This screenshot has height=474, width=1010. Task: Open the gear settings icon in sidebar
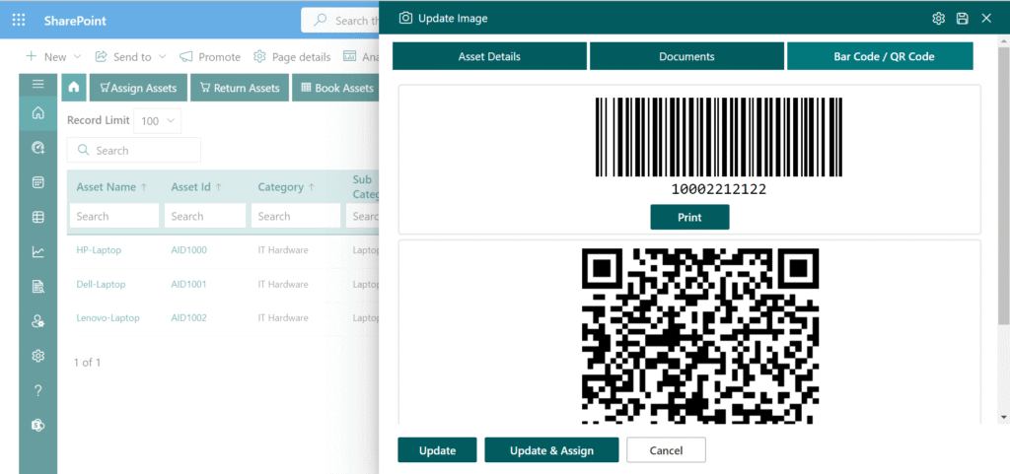tap(38, 356)
